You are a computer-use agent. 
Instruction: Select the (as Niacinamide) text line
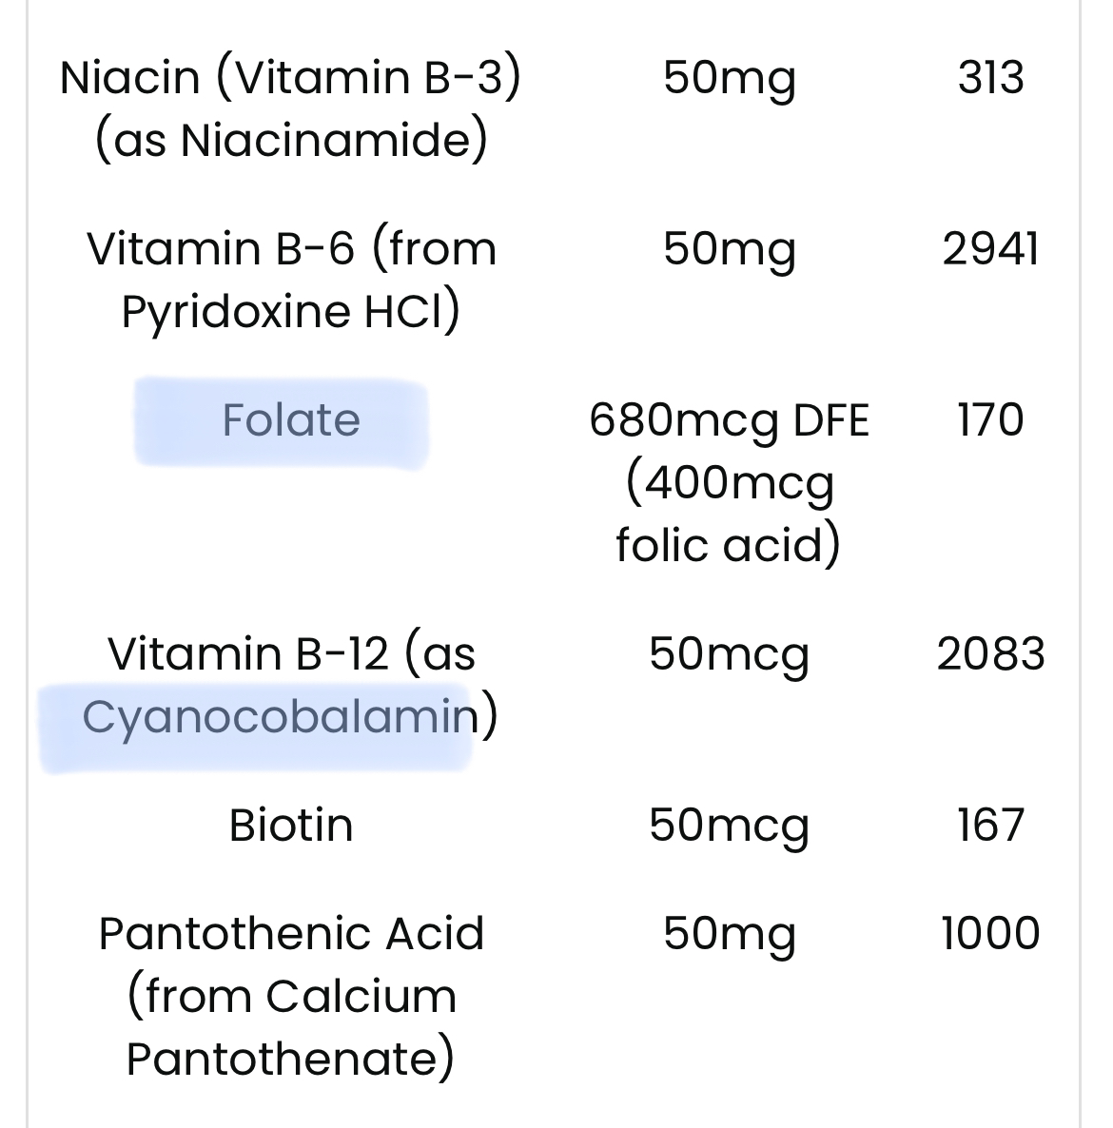pos(291,140)
